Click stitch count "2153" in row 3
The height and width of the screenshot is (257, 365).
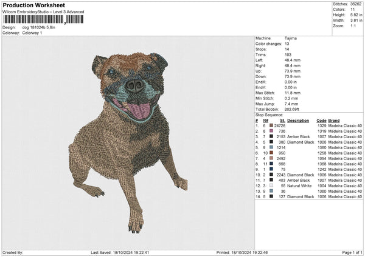coord(280,136)
